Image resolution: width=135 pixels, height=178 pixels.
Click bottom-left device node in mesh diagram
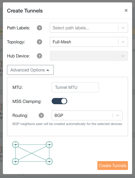pos(15,161)
